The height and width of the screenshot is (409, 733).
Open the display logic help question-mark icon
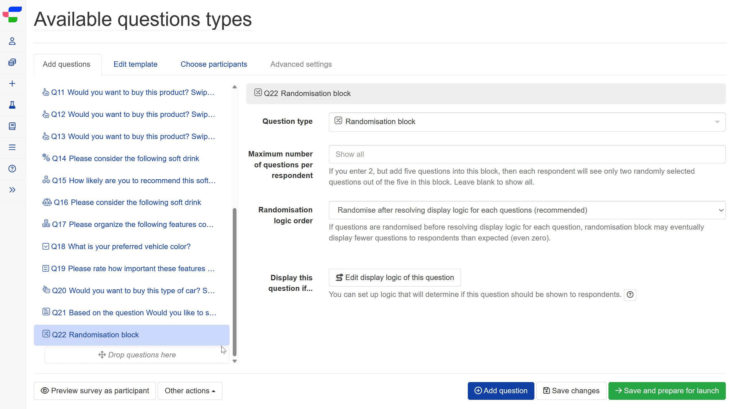pos(630,295)
